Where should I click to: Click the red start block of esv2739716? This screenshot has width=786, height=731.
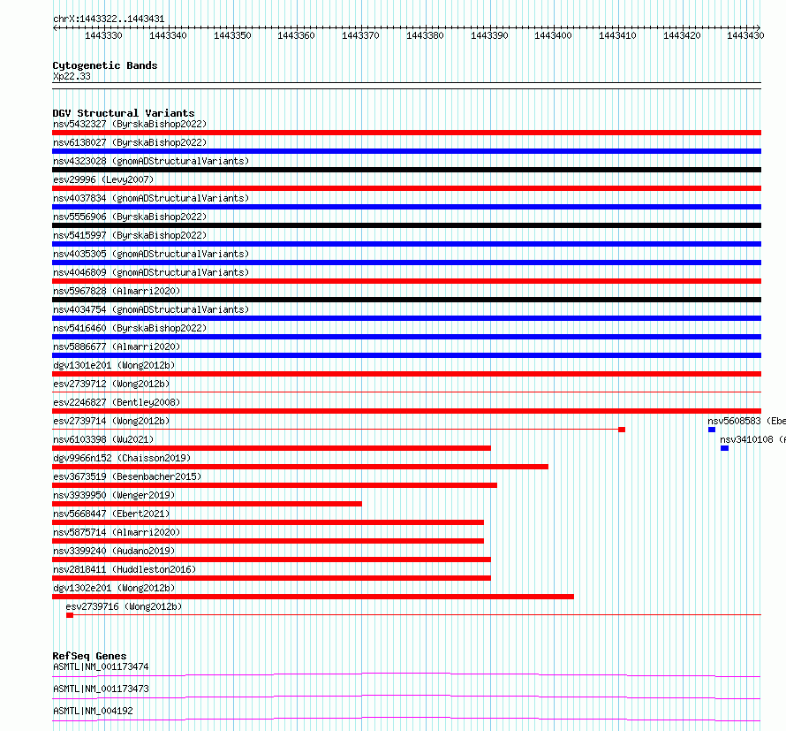70,615
